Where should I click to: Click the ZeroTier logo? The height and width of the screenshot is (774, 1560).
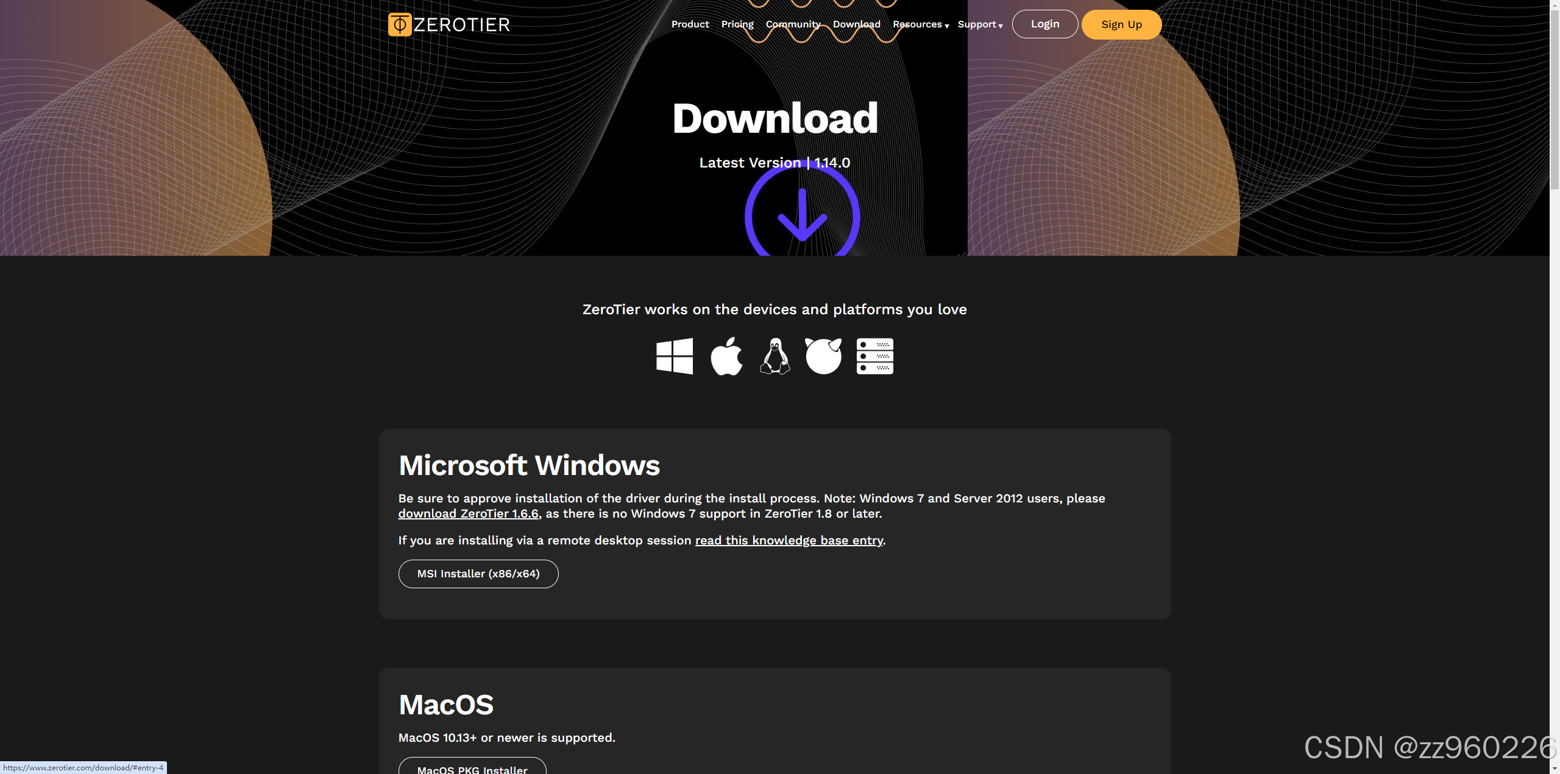pos(449,24)
